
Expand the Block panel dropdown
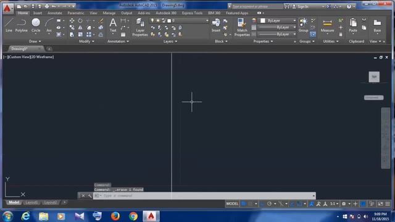point(221,41)
